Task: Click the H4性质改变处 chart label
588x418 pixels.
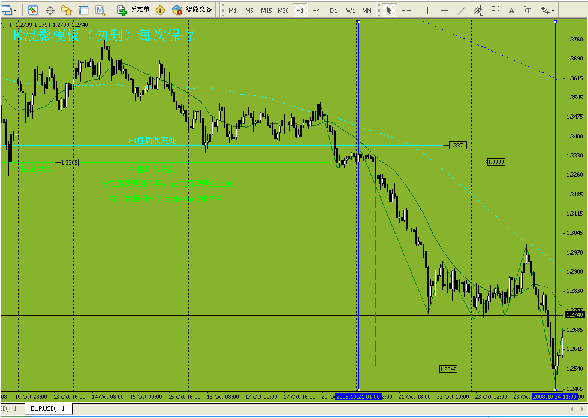Action: click(x=152, y=140)
